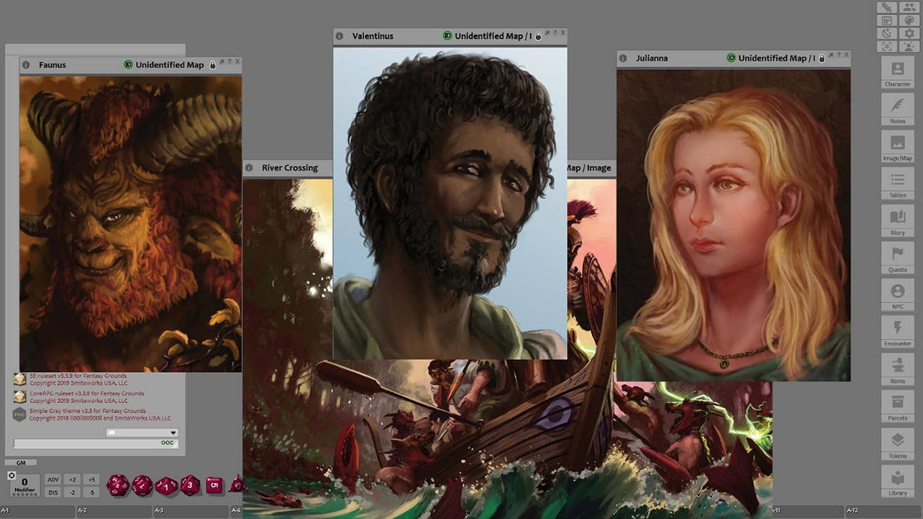The width and height of the screenshot is (923, 519).
Task: Toggle the lock icon on Faunus window
Action: point(213,65)
